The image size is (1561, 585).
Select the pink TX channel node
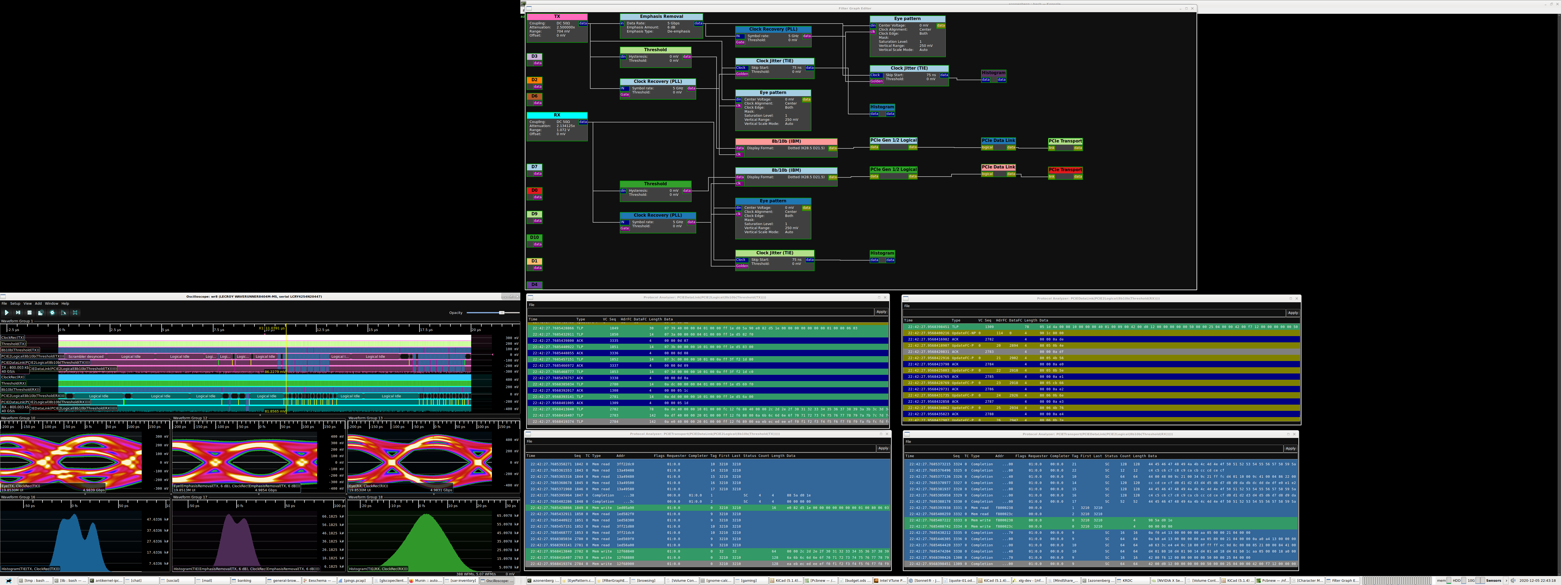[557, 28]
